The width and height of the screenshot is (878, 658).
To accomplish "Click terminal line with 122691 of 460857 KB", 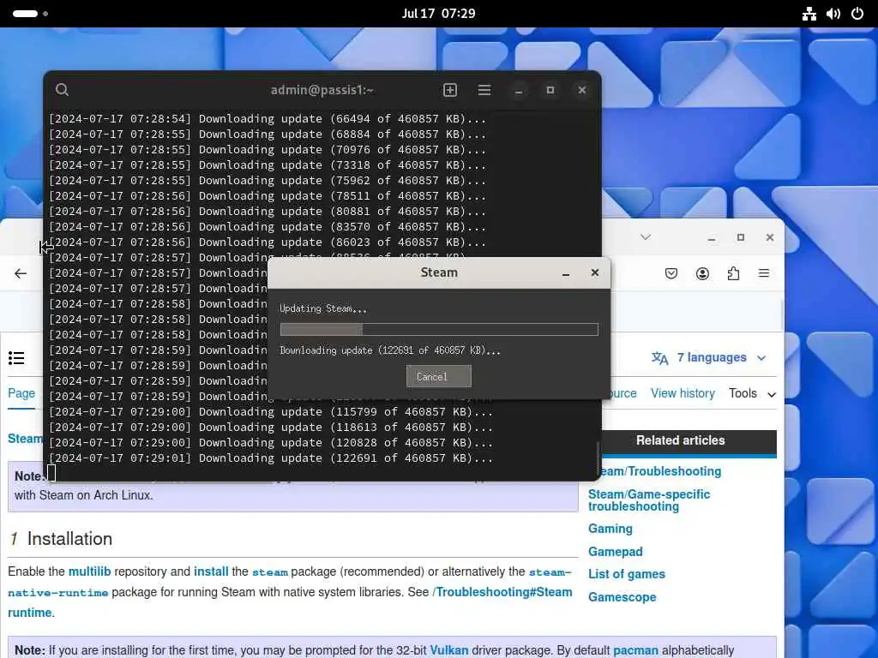I will pos(270,458).
